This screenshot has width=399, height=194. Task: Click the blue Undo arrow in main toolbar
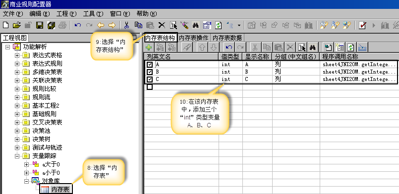78,25
